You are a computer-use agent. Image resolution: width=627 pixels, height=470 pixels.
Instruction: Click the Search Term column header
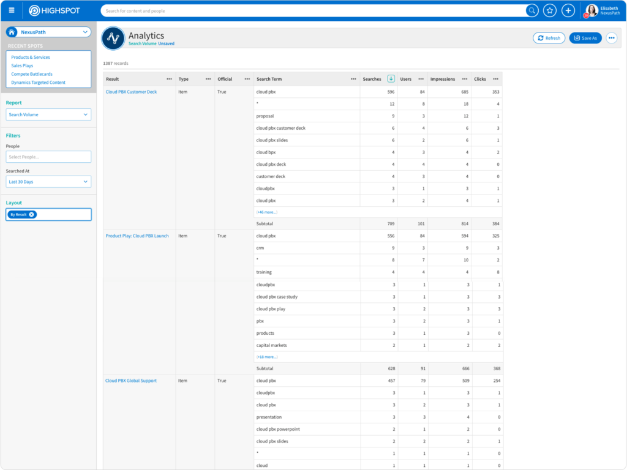(269, 79)
